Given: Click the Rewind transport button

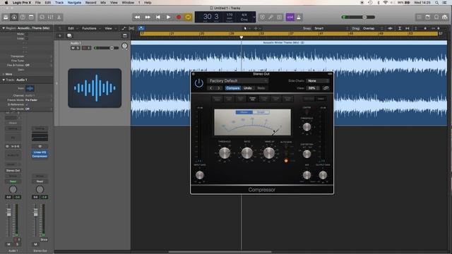Looking at the screenshot, I should (x=137, y=17).
